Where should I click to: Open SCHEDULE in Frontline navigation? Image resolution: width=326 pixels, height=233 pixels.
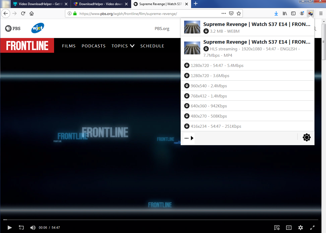tap(152, 46)
